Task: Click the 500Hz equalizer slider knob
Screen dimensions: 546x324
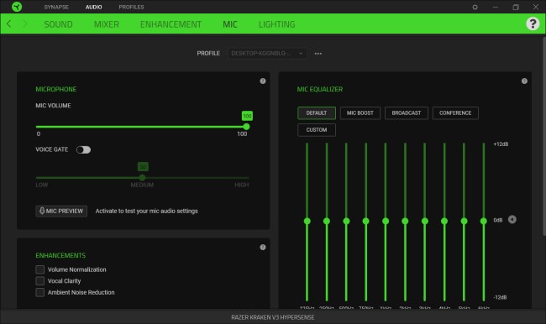Action: tap(346, 221)
